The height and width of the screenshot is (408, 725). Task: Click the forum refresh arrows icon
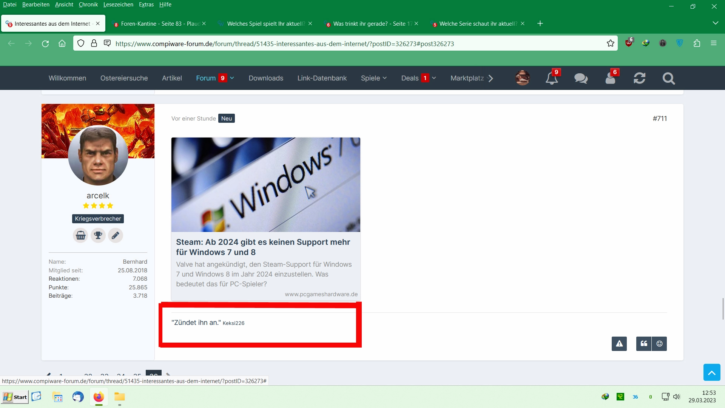tap(639, 78)
